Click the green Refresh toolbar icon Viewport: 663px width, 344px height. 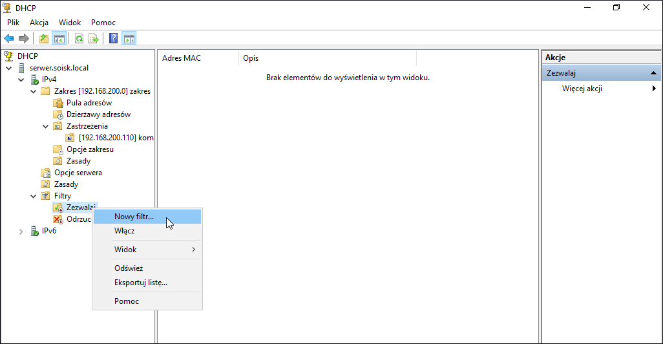(79, 39)
